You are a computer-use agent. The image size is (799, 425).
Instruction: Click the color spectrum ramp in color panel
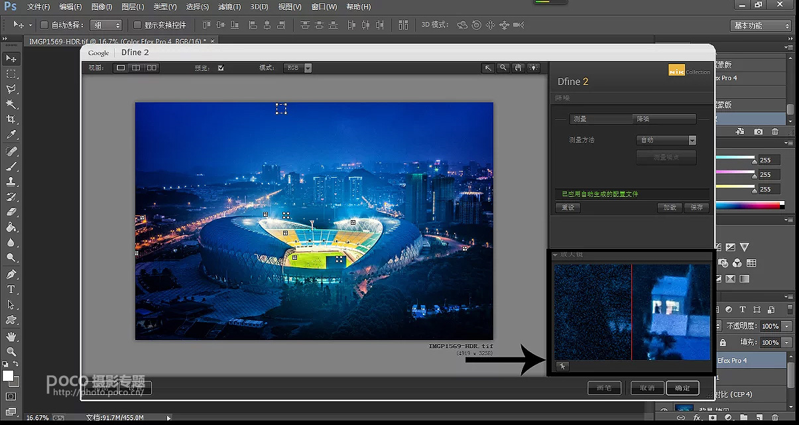[x=751, y=206]
